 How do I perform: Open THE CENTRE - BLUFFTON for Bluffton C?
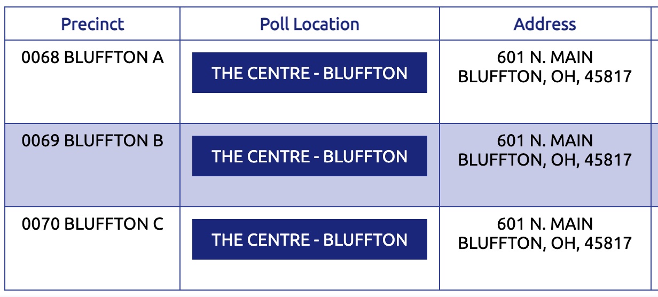coord(310,239)
